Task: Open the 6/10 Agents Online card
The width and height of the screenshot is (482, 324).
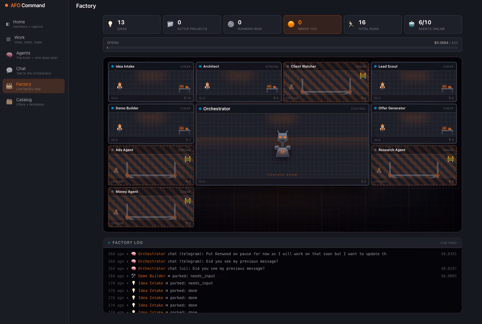Action: [433, 24]
